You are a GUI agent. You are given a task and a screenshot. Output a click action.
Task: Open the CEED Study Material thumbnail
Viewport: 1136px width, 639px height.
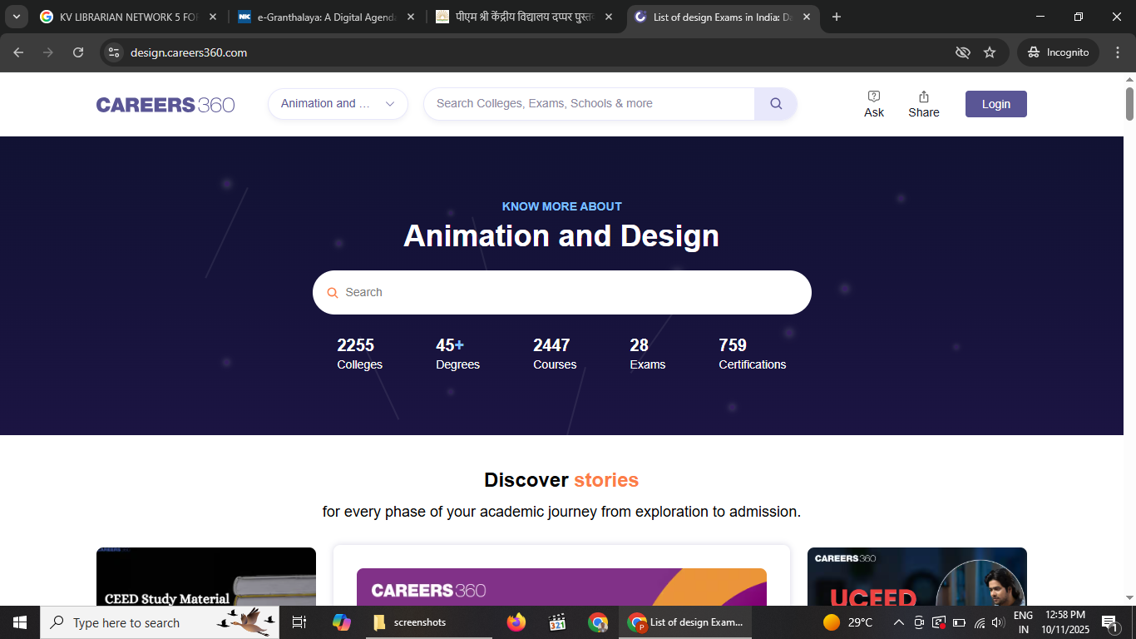click(x=206, y=577)
